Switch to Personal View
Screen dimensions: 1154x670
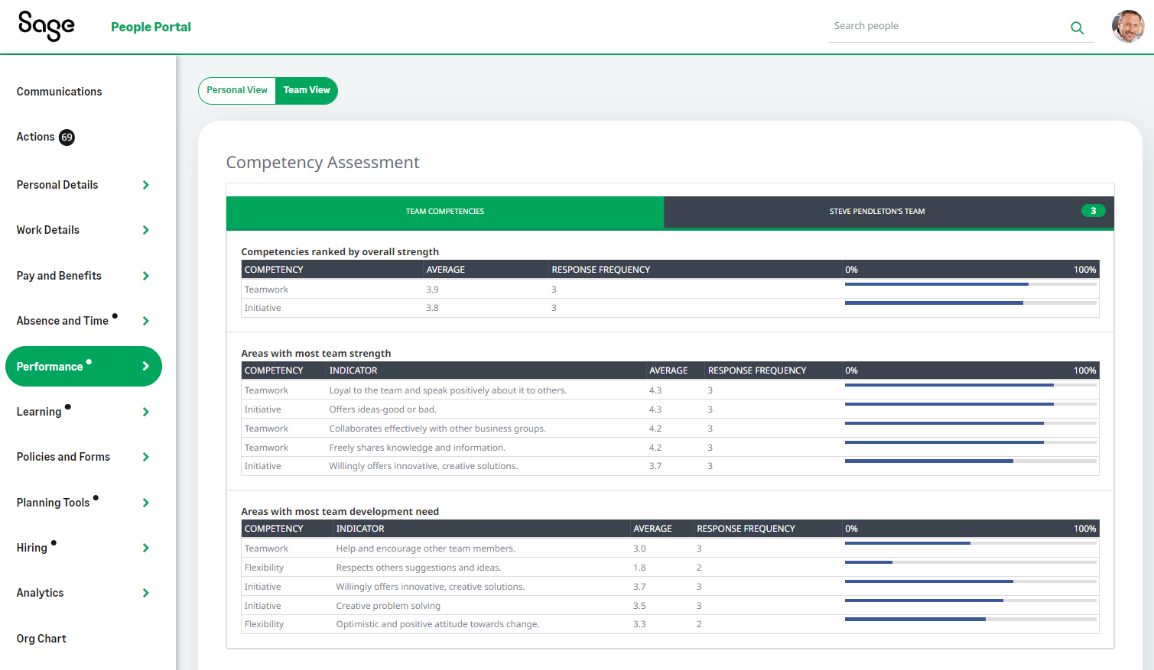click(237, 90)
